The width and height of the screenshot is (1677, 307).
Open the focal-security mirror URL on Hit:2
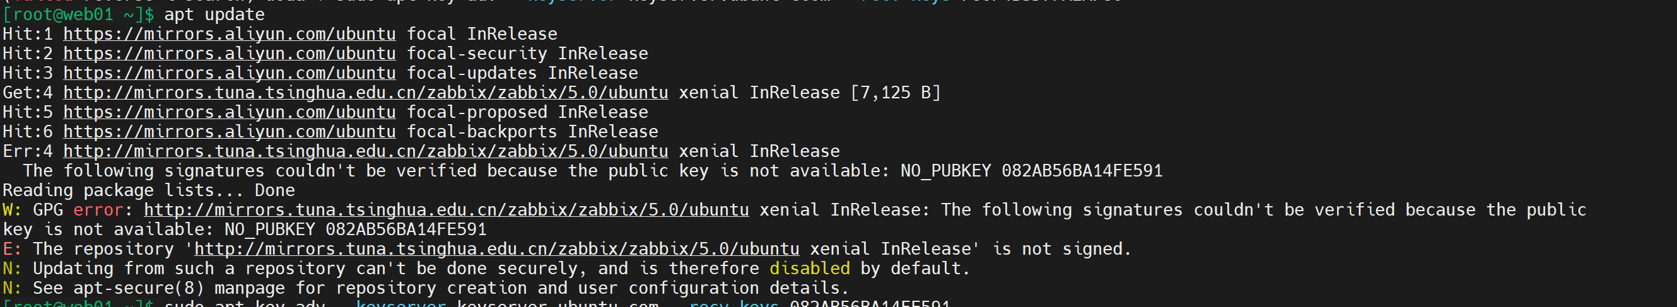[x=229, y=54]
